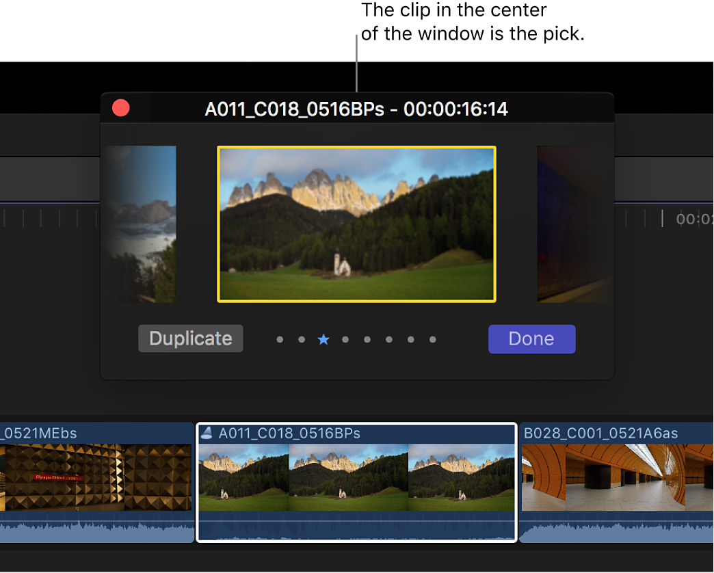Click the Duplicate button
714x573 pixels.
pos(190,338)
